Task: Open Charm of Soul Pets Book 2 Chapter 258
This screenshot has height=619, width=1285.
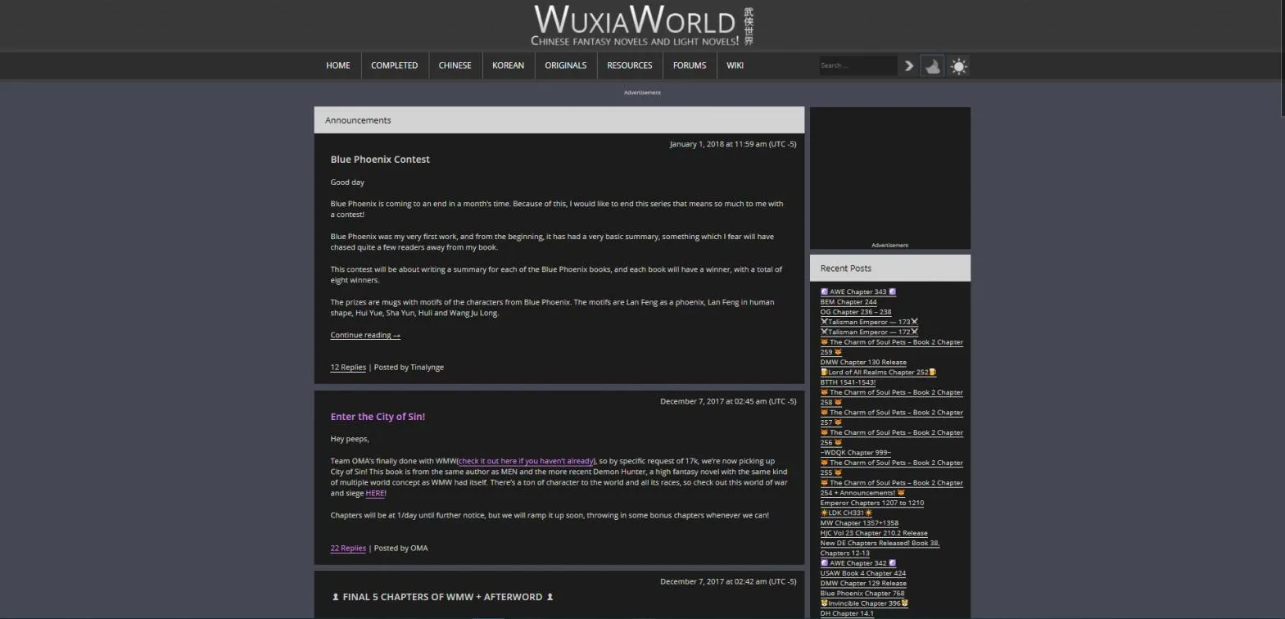Action: coord(891,397)
